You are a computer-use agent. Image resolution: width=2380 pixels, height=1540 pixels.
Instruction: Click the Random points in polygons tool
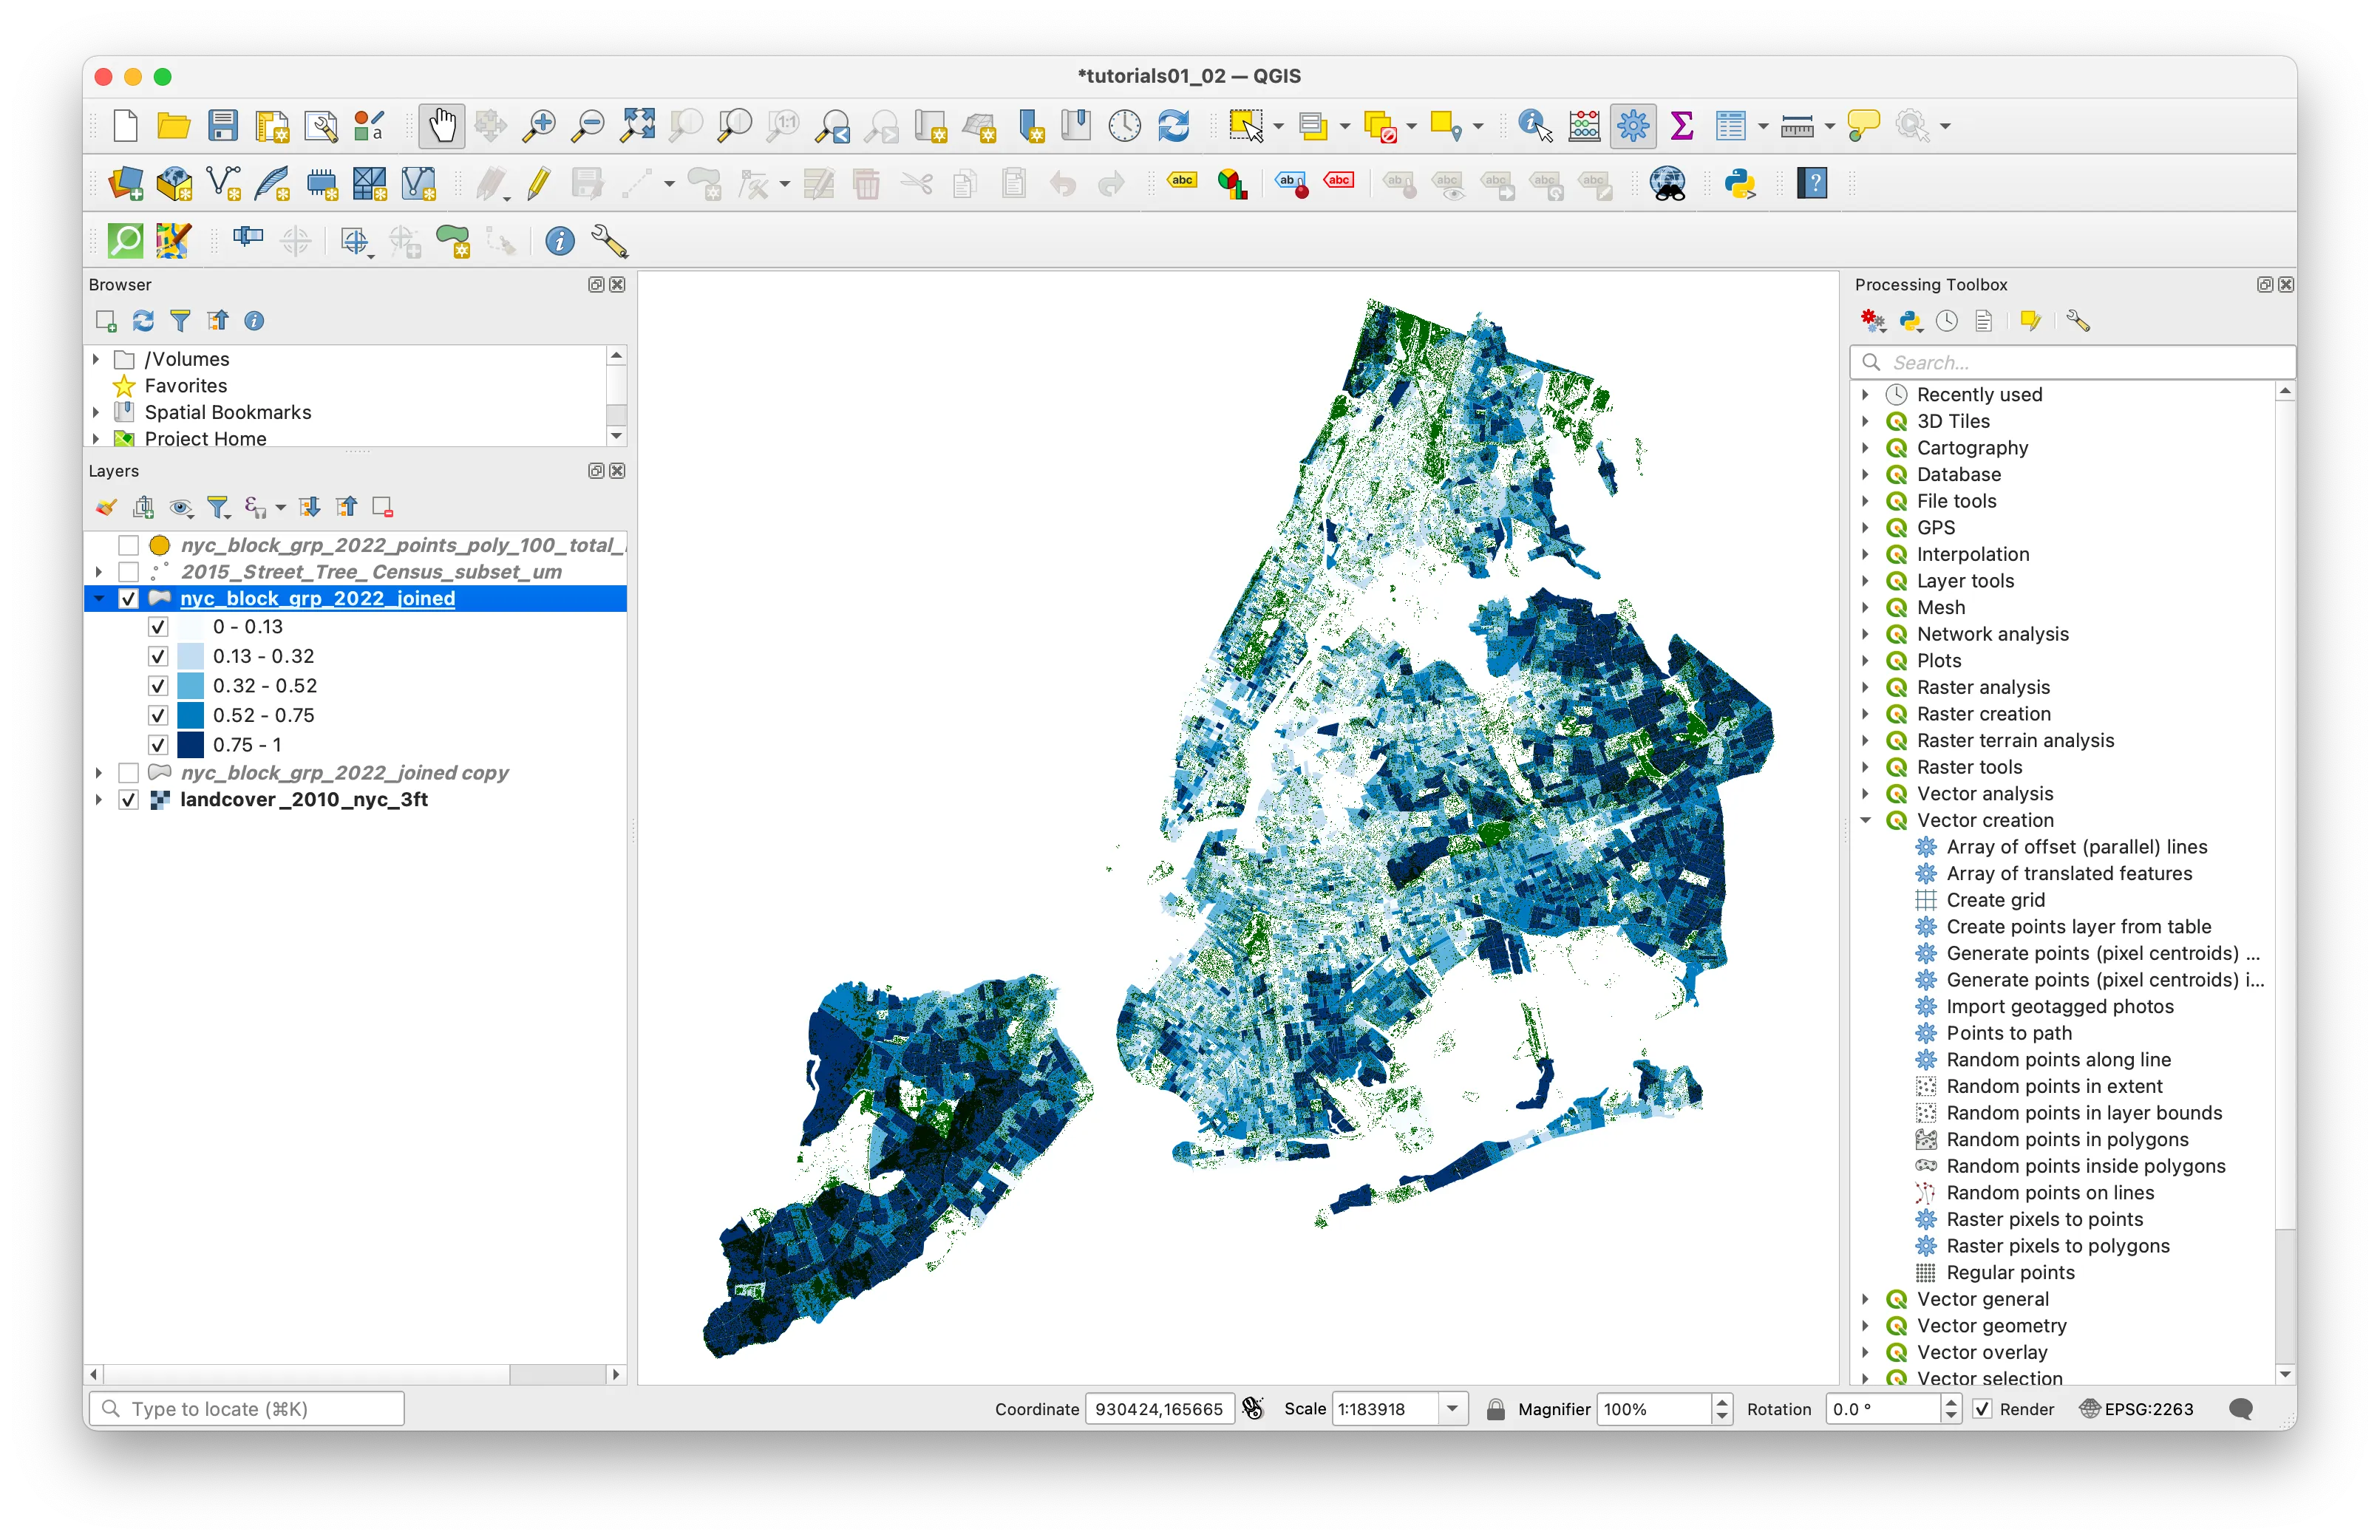2063,1139
